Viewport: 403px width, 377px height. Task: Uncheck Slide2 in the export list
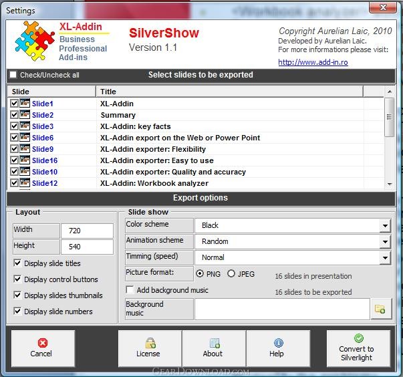point(14,115)
